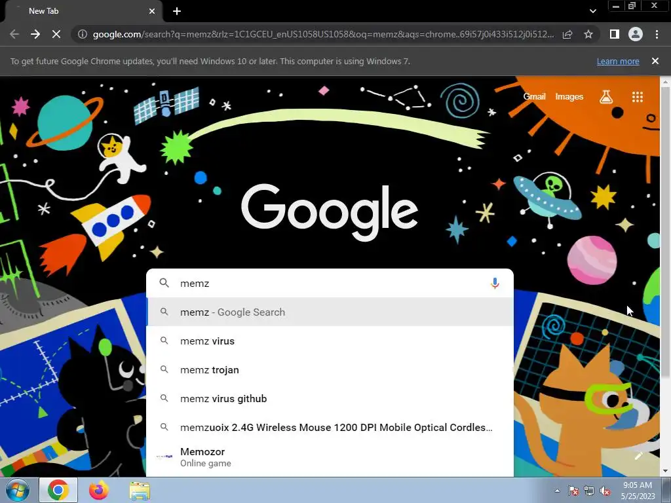Open the network tray icon

[x=589, y=491]
